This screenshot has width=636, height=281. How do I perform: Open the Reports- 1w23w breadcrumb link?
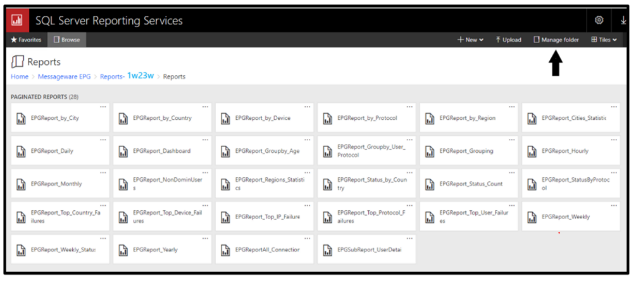click(x=127, y=76)
